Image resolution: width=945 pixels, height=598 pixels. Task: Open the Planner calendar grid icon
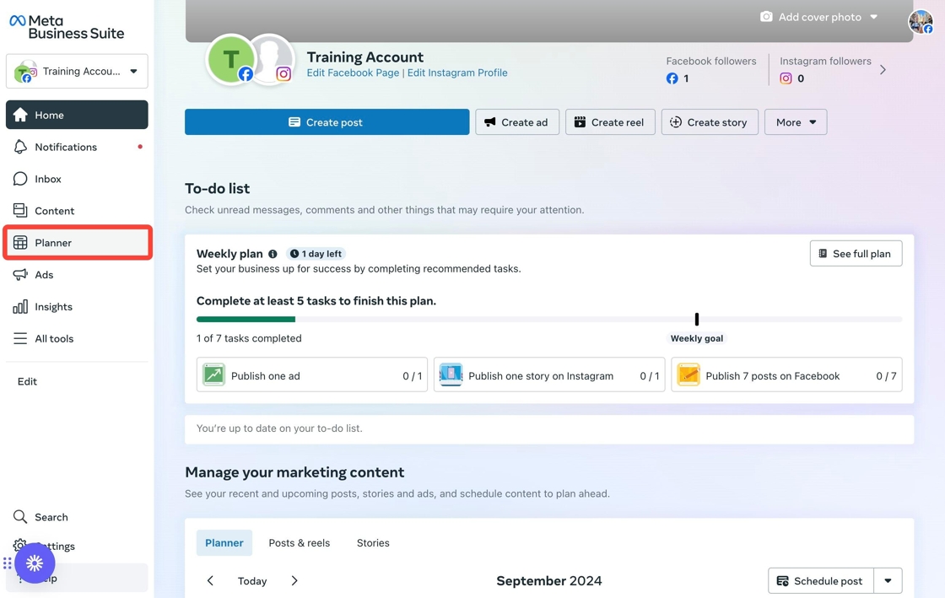(x=20, y=243)
